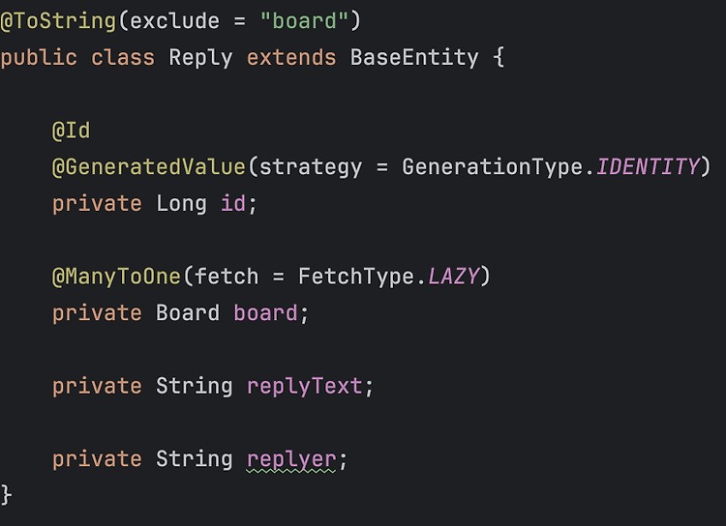Click the replyText field name

[304, 387]
